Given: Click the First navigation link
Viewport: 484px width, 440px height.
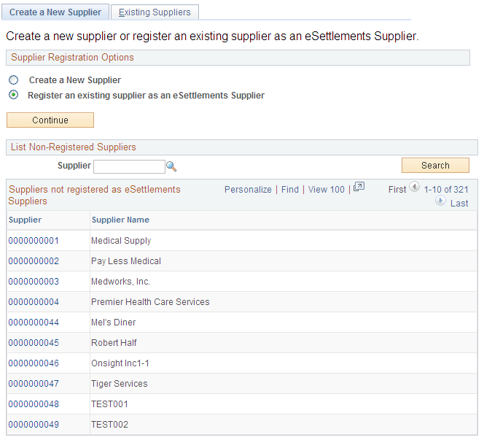Looking at the screenshot, I should tap(397, 190).
